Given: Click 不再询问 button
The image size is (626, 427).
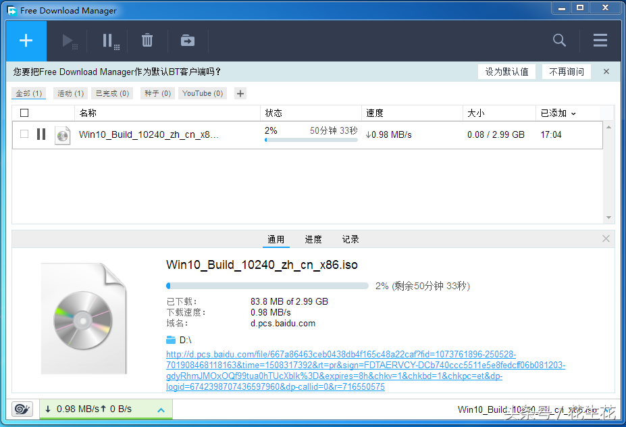Looking at the screenshot, I should coord(567,72).
